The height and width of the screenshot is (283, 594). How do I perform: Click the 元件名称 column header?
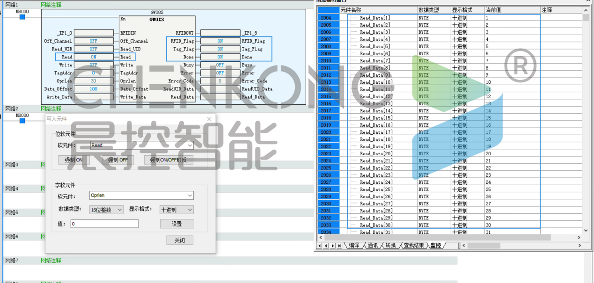coord(378,10)
